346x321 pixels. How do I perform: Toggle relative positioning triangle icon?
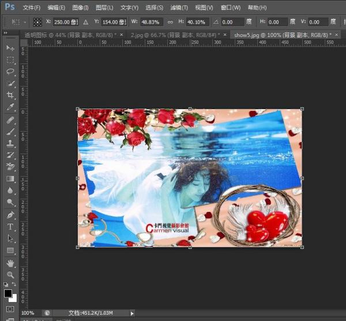[x=85, y=22]
